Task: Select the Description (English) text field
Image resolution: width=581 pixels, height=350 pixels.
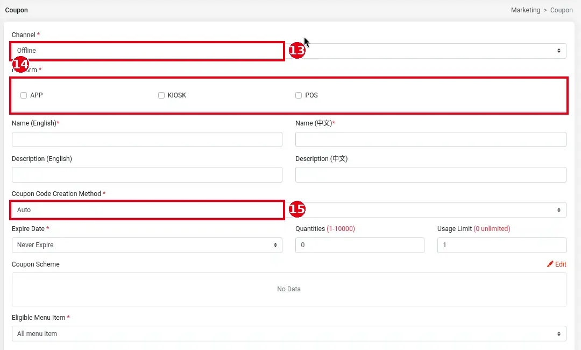Action: pos(147,174)
